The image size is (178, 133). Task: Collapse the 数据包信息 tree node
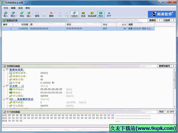click(4, 70)
